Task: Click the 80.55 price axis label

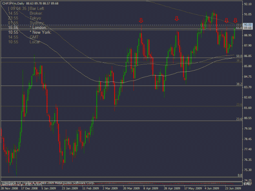Action: point(248,118)
